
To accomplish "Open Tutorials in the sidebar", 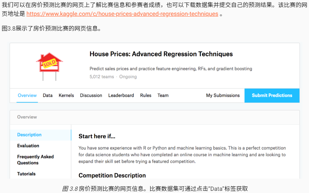I will pos(26,174).
